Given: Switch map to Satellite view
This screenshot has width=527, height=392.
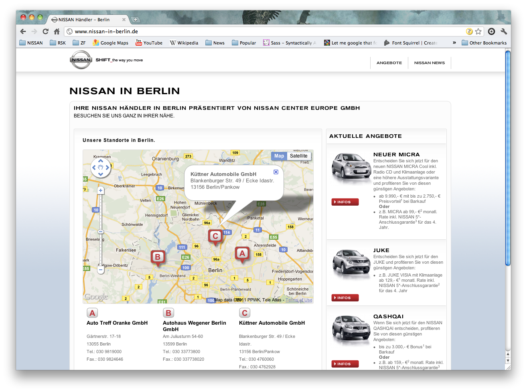Looking at the screenshot, I should click(299, 156).
